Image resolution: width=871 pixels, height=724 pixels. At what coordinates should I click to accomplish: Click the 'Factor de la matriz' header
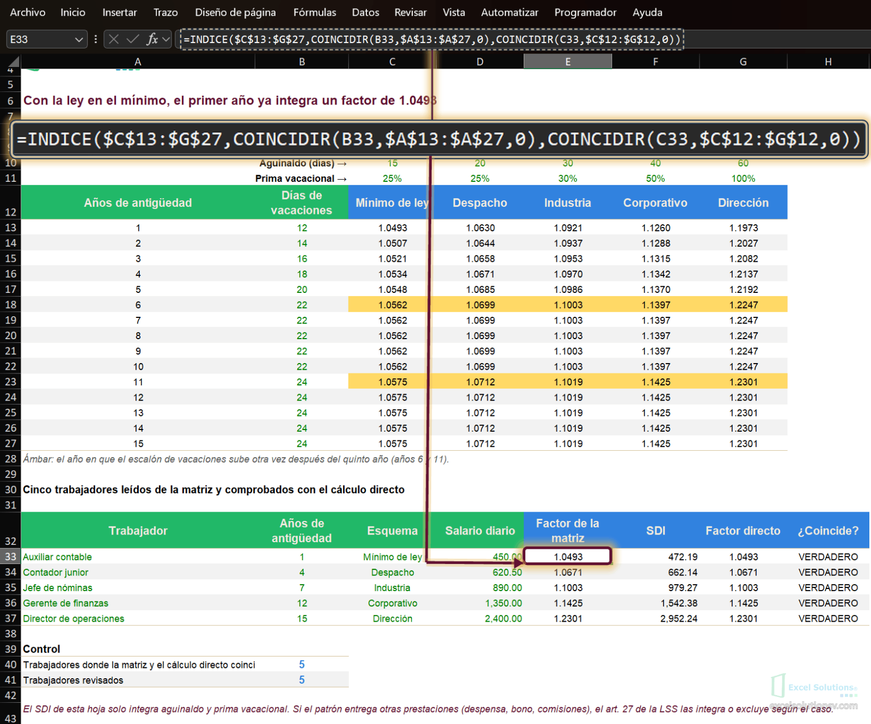[568, 530]
